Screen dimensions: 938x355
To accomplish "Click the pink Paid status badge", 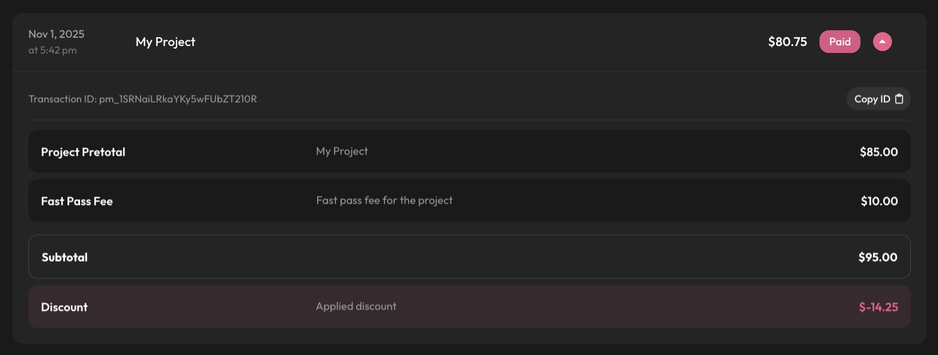I will point(840,42).
